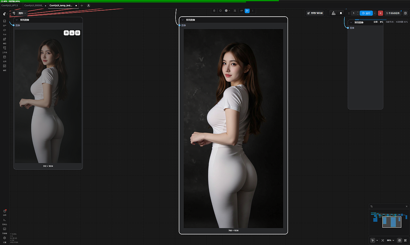Toggle link visibility in the bottom-right corner
The image size is (410, 245).
point(405,240)
